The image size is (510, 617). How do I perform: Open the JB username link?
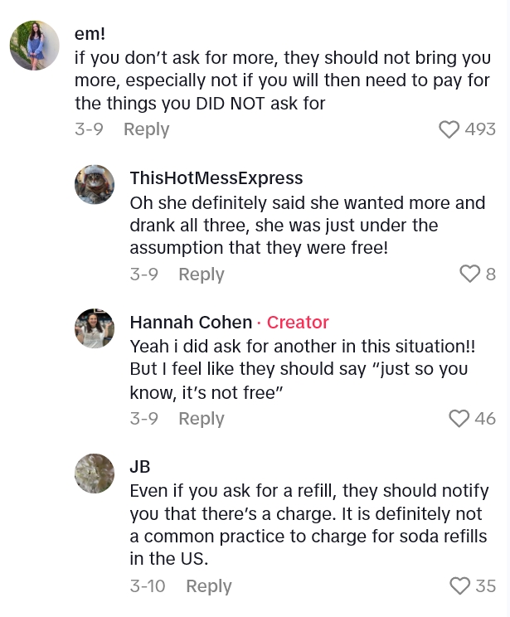(x=140, y=467)
